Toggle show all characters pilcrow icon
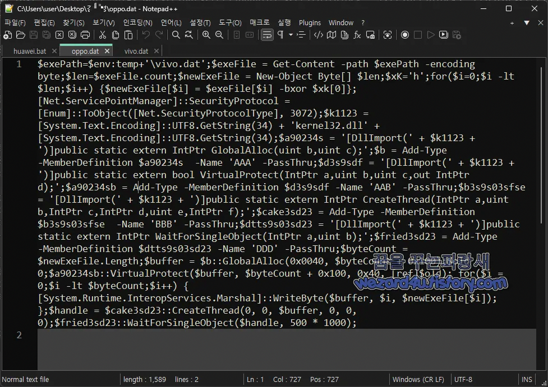548x387 pixels. click(x=280, y=35)
